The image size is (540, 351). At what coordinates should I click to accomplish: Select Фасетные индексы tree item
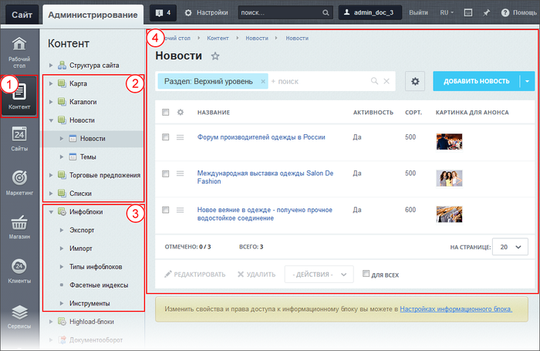[x=99, y=285]
